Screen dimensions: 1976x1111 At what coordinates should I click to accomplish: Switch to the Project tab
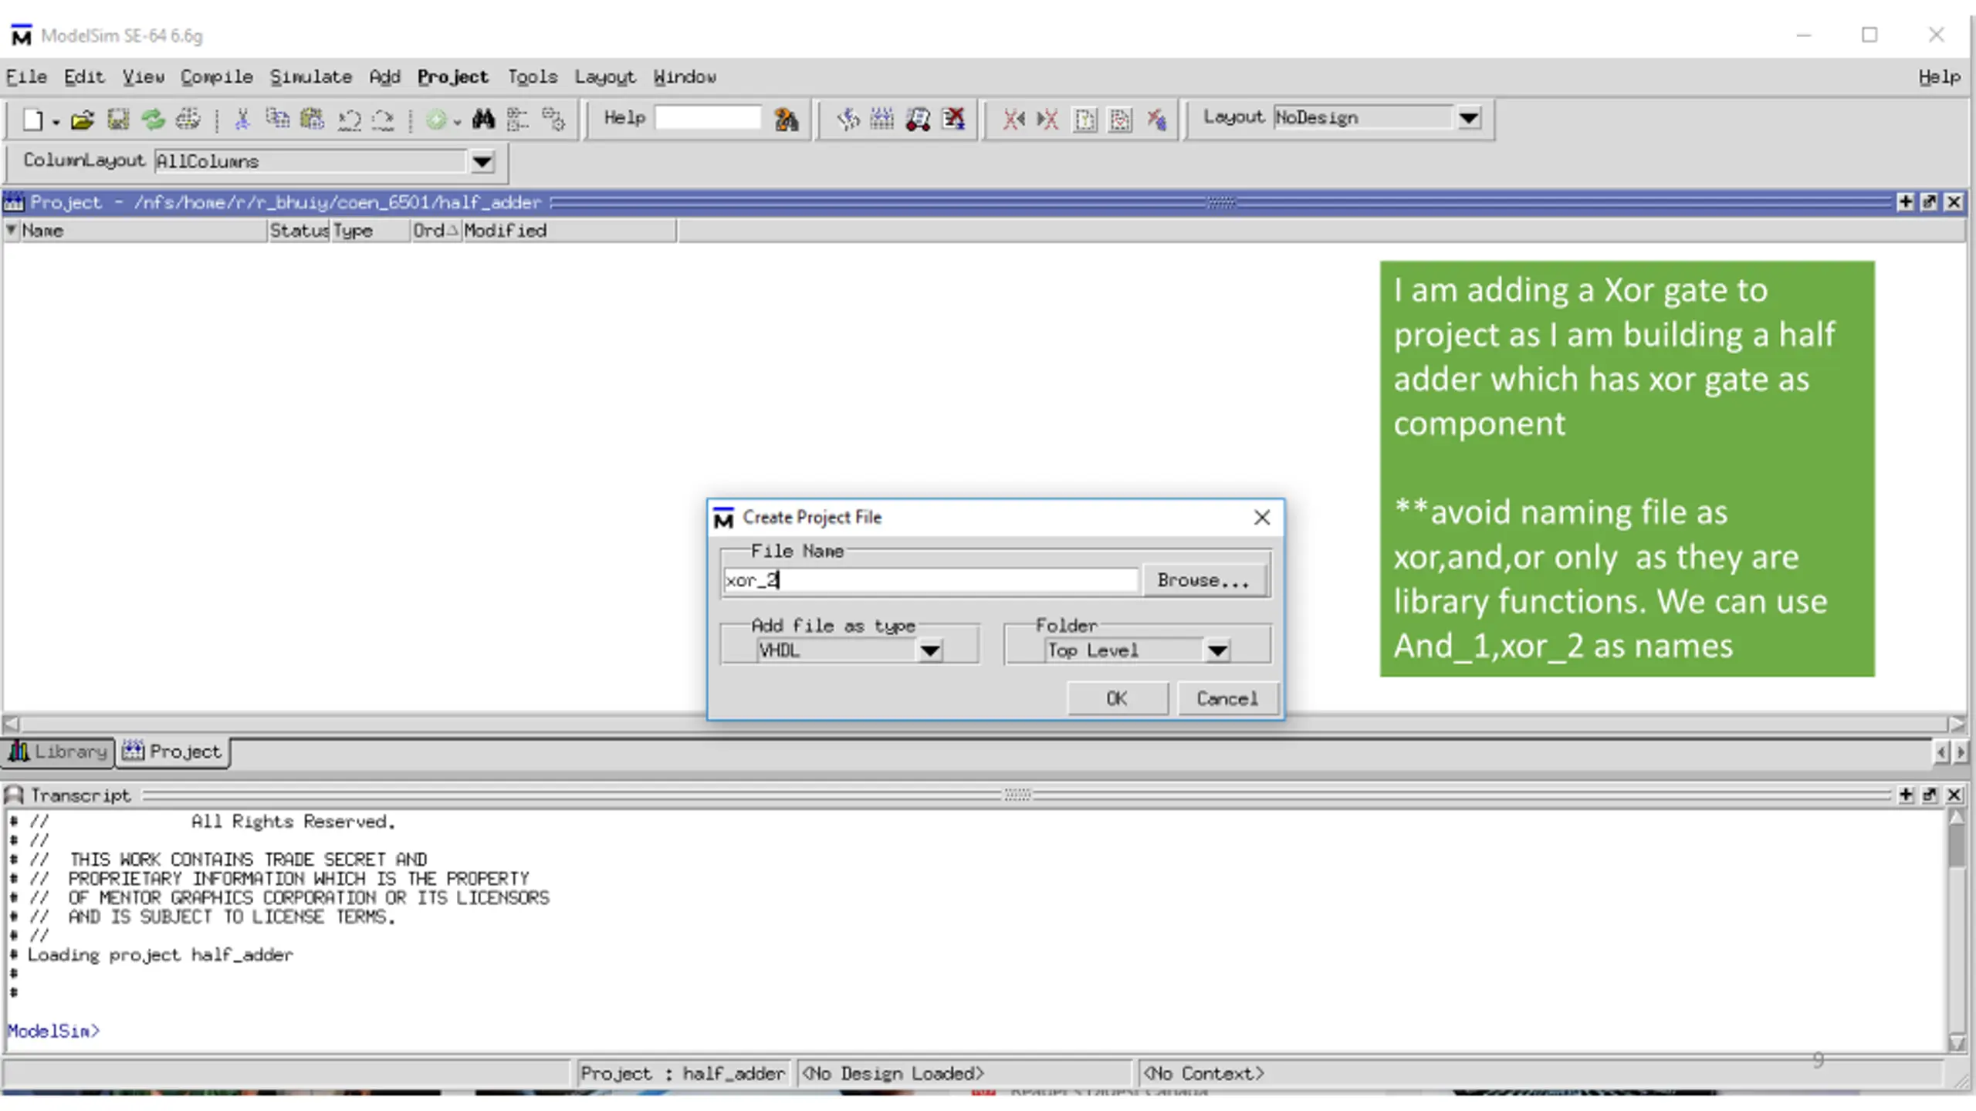pyautogui.click(x=173, y=751)
